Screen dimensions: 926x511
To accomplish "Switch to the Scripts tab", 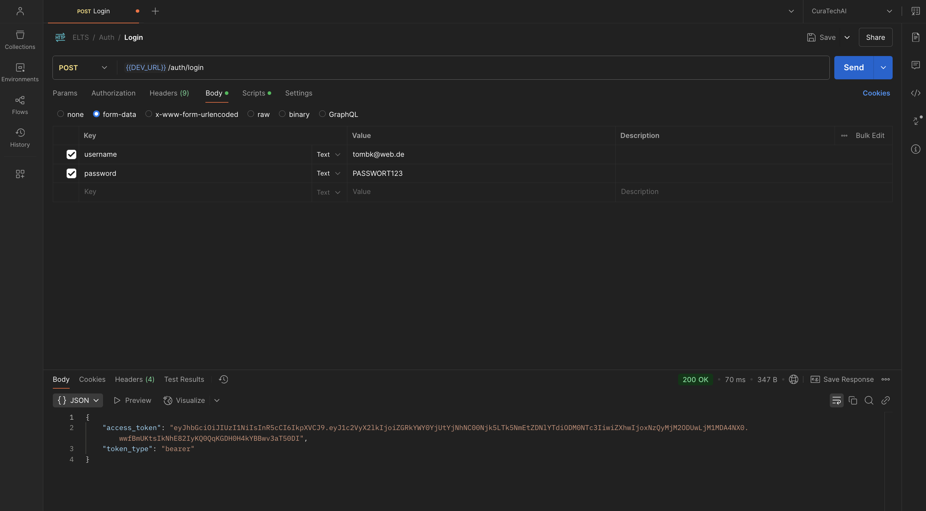I will click(x=257, y=93).
